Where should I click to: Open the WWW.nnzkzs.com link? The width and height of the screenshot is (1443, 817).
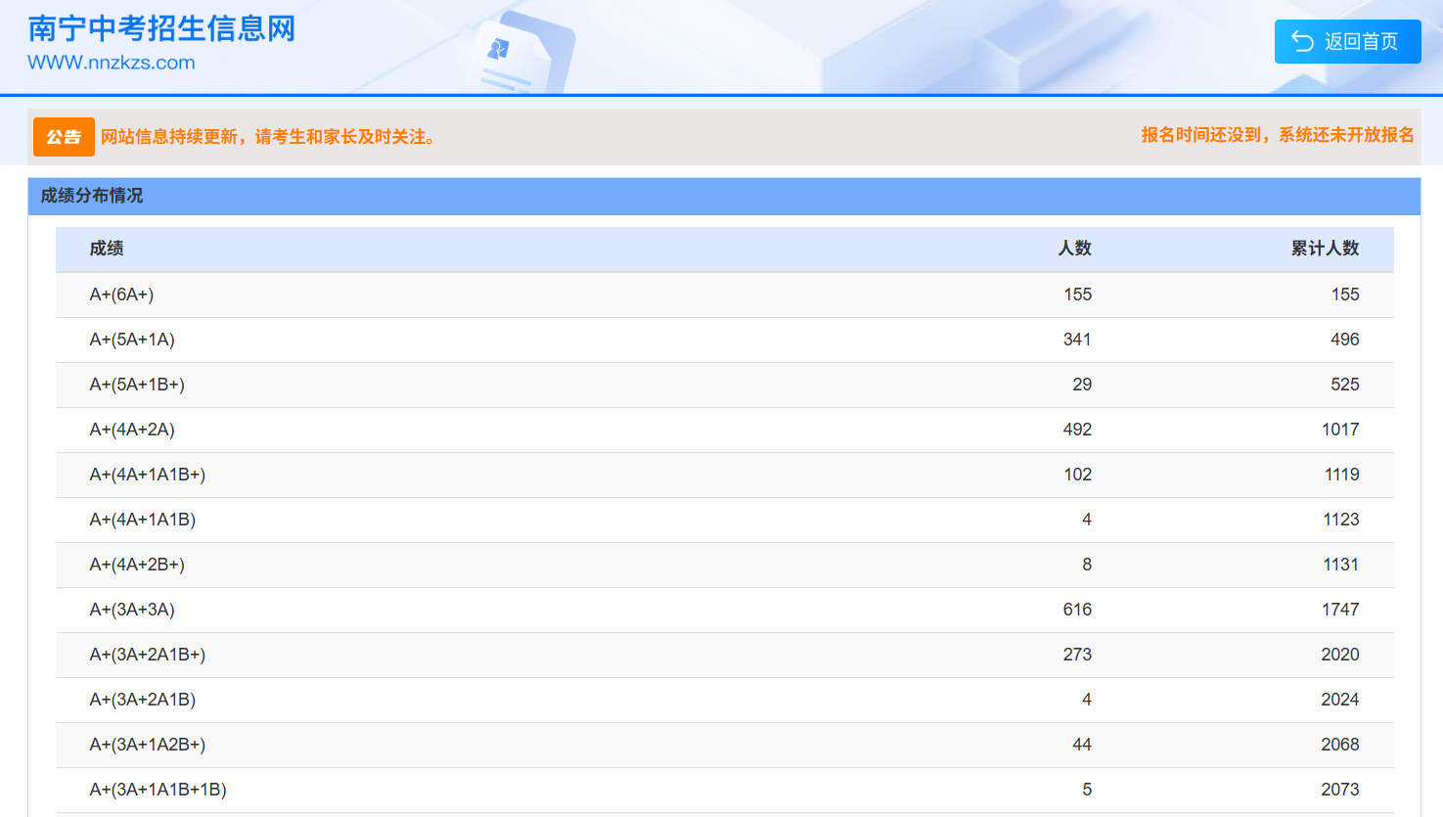point(112,63)
